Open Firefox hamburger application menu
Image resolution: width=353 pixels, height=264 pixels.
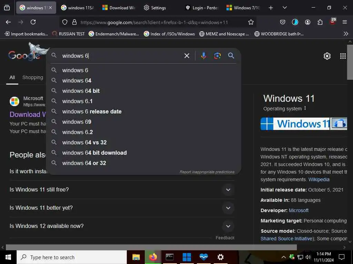click(x=345, y=22)
